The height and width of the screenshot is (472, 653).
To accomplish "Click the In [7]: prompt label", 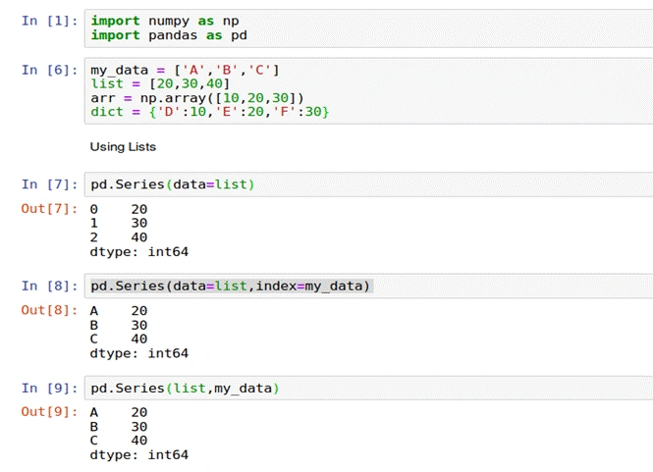I will click(x=49, y=184).
